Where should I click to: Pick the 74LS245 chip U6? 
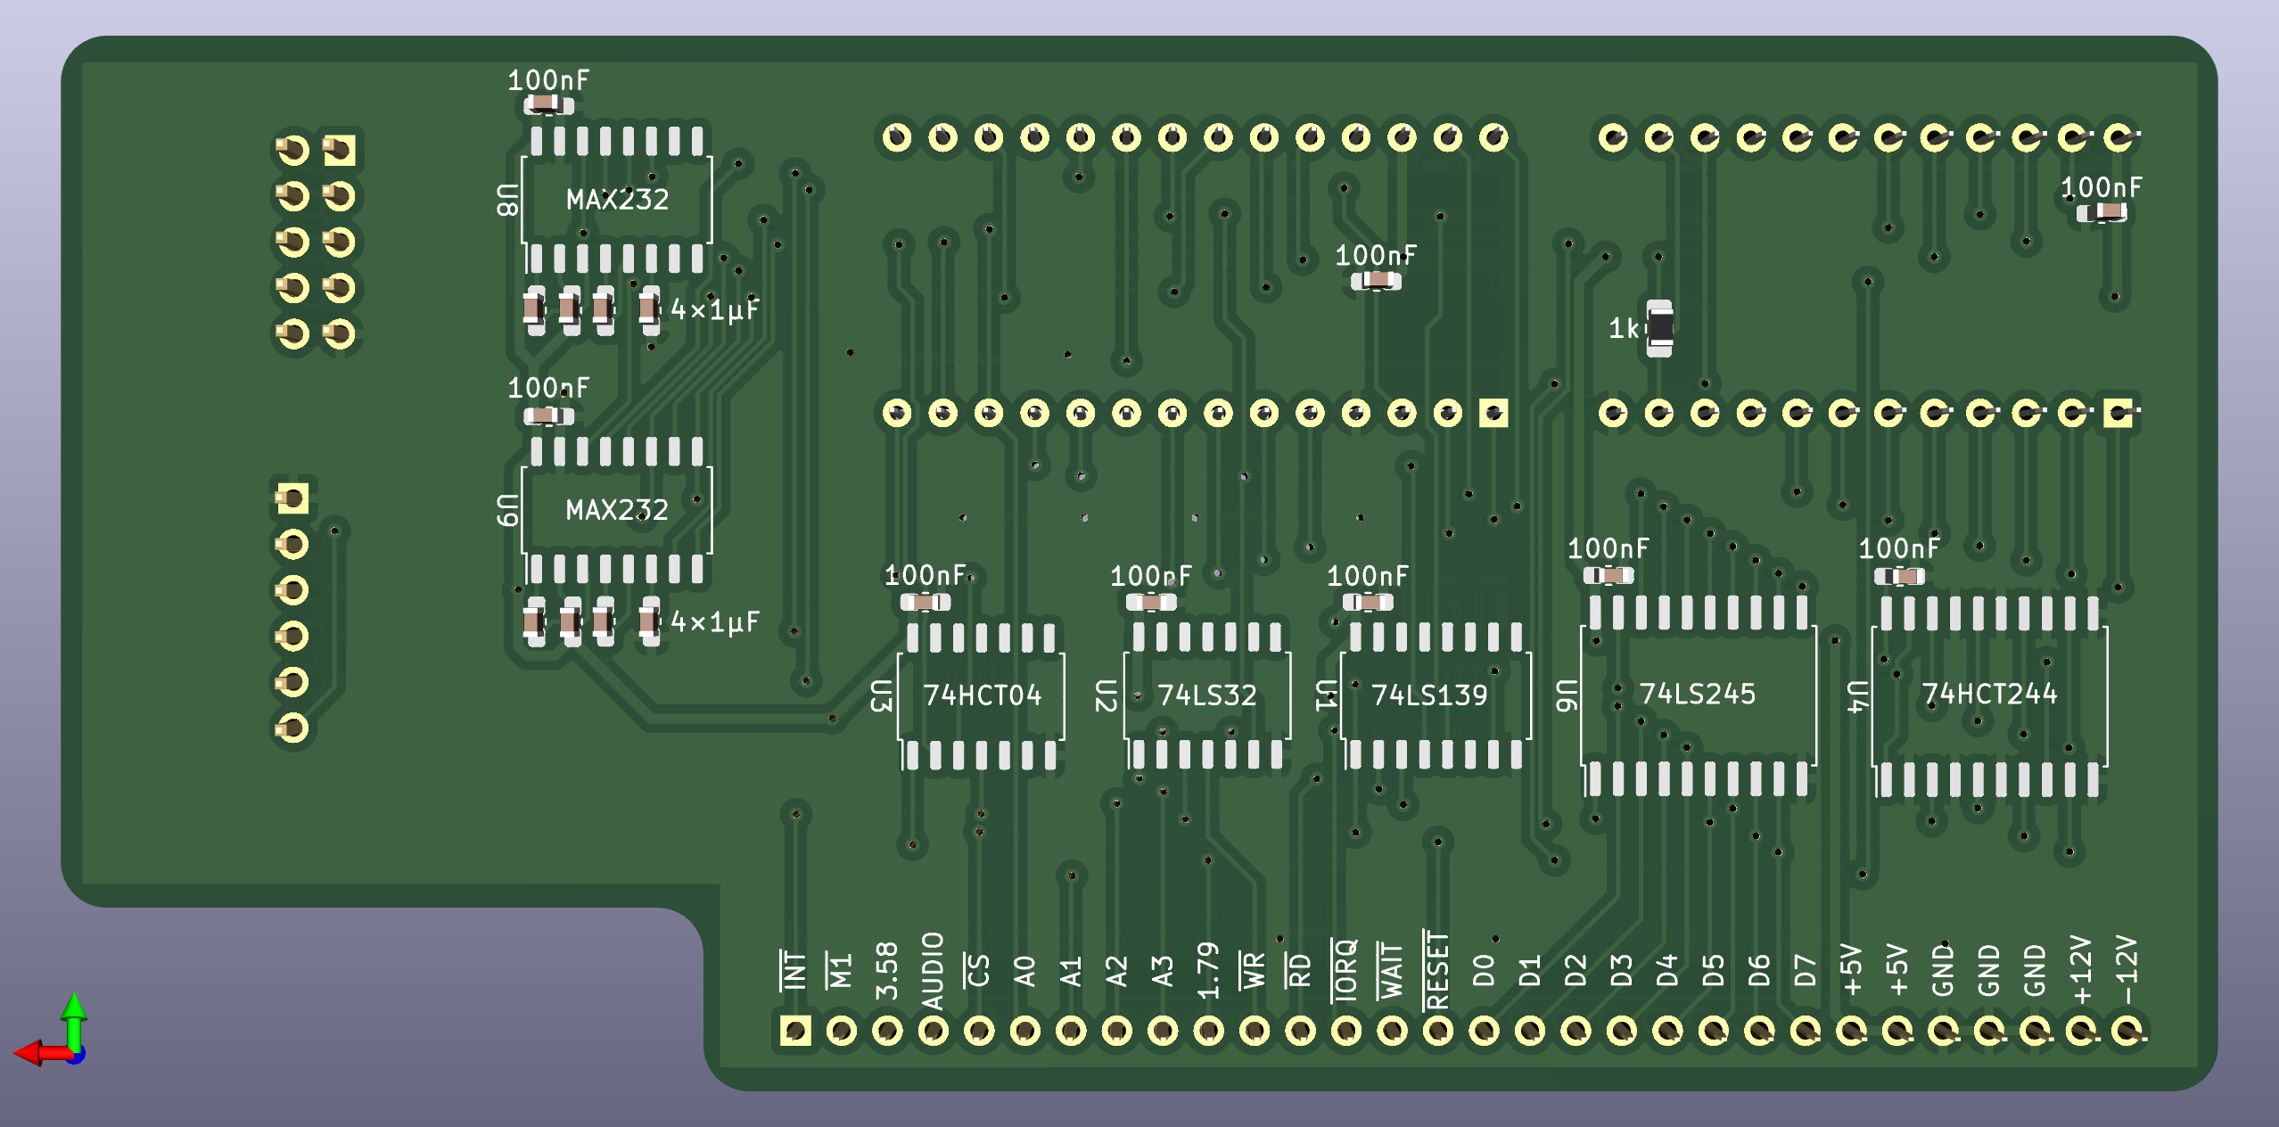[1697, 694]
